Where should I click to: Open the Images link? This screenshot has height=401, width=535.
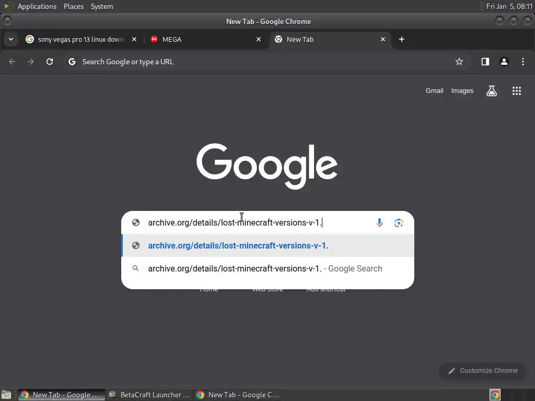click(x=462, y=91)
